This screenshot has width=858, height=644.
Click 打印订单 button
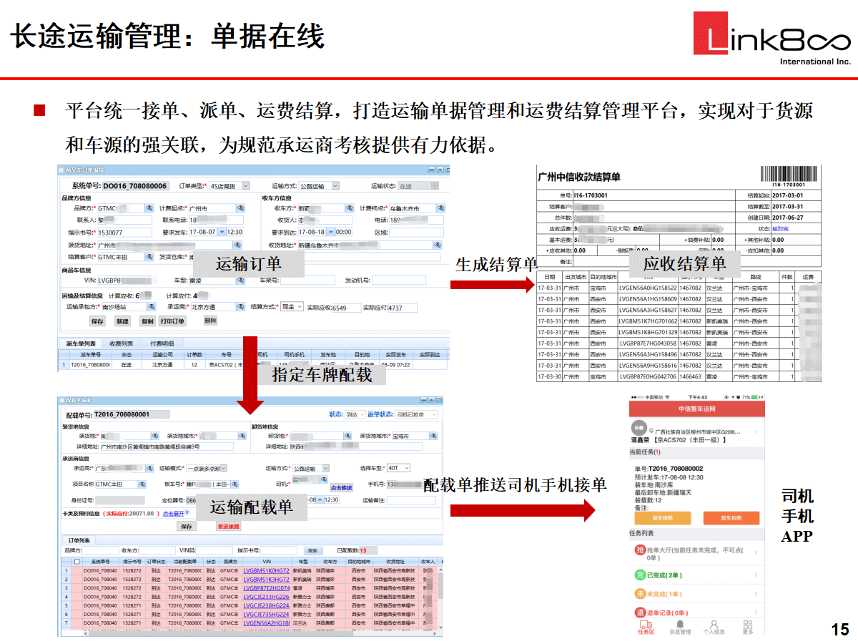(x=174, y=321)
